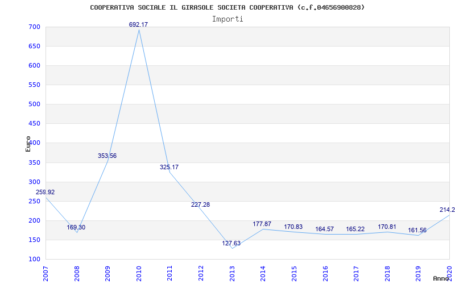
Task: Click the 200 value on Euro axis
Action: [x=34, y=220]
